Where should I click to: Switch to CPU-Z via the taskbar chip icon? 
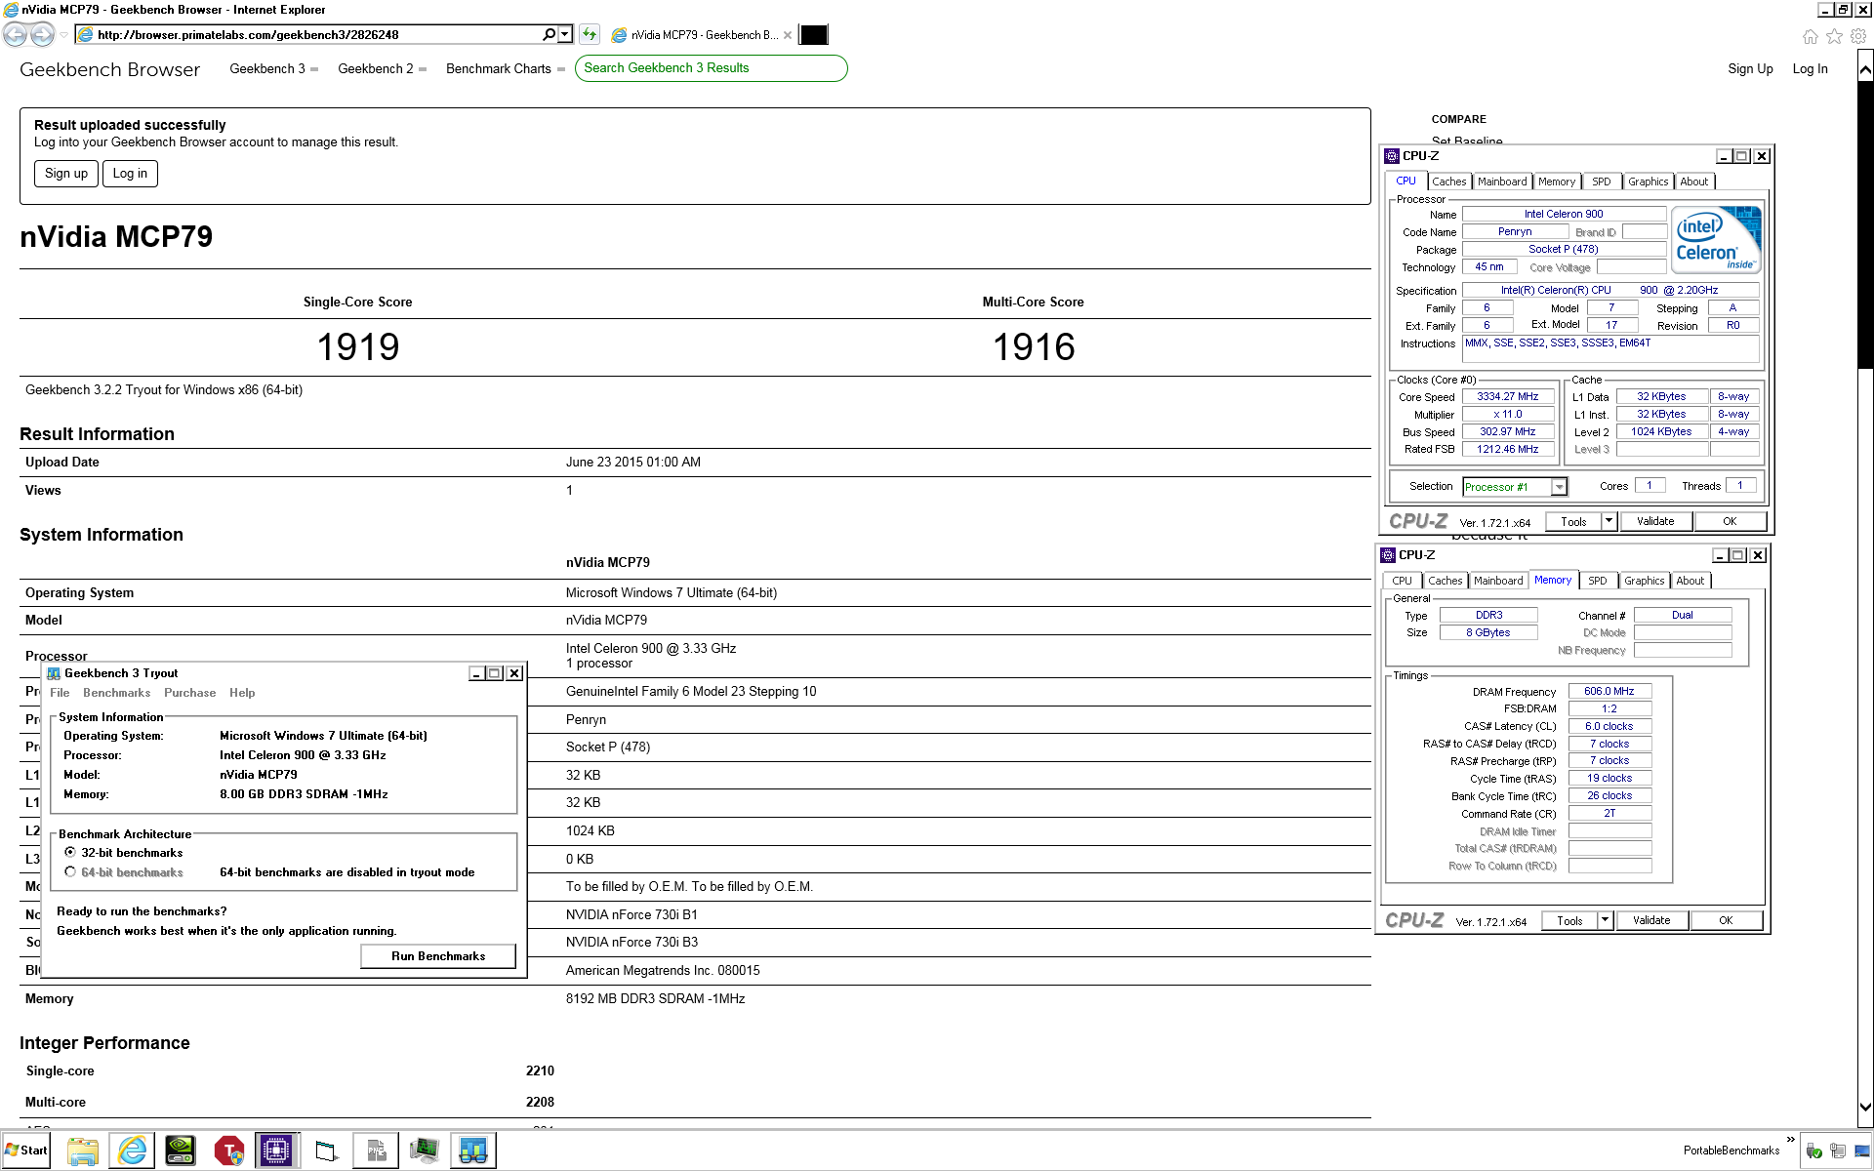[276, 1151]
